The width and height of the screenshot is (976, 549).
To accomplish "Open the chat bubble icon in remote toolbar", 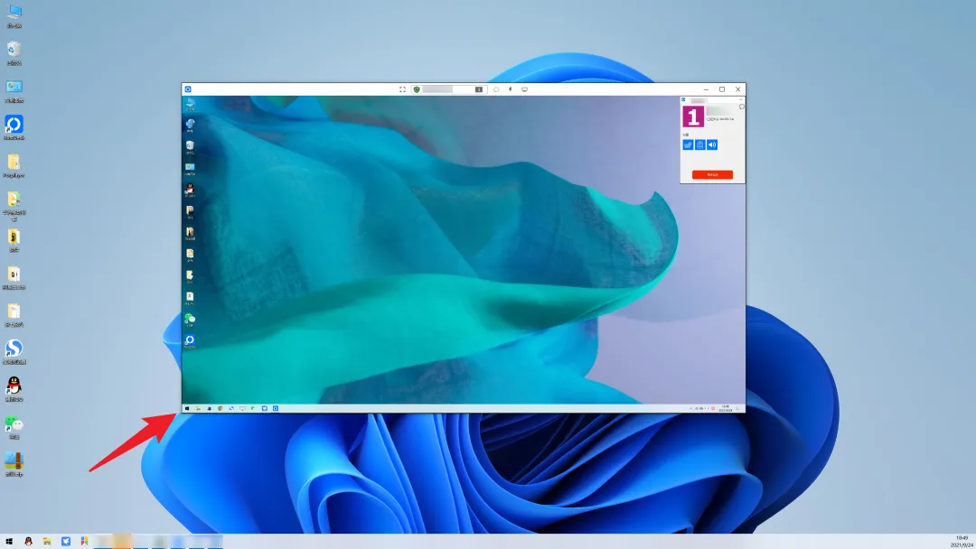I will [x=496, y=89].
